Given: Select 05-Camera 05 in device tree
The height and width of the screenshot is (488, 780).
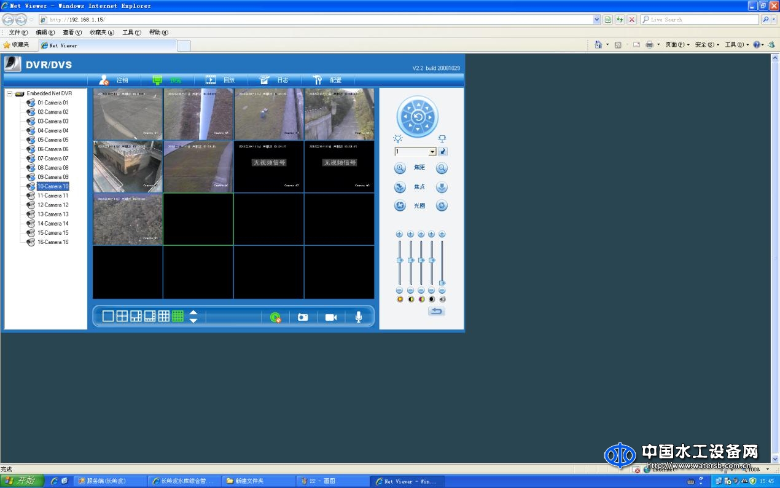Looking at the screenshot, I should click(53, 140).
